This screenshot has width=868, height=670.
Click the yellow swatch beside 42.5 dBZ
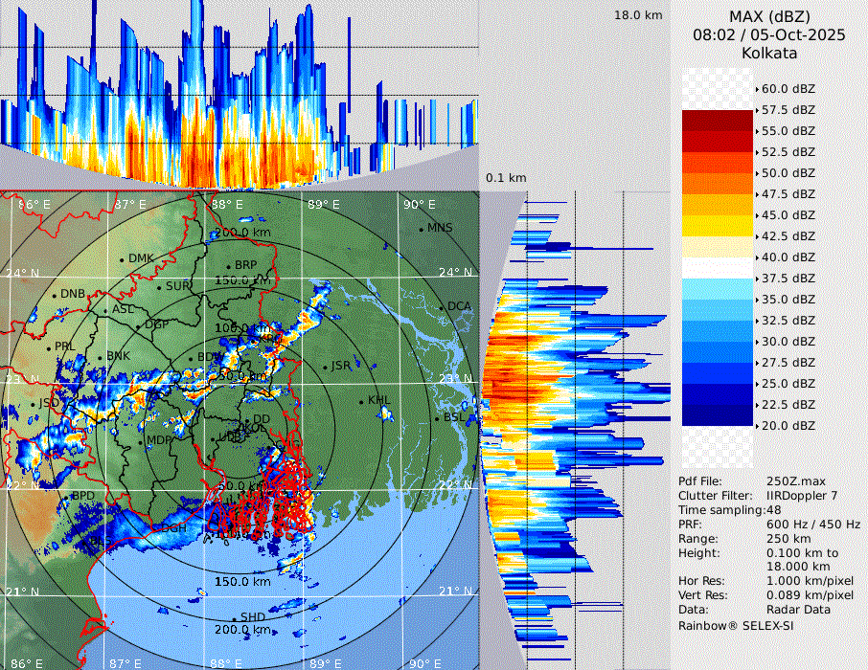pyautogui.click(x=718, y=225)
